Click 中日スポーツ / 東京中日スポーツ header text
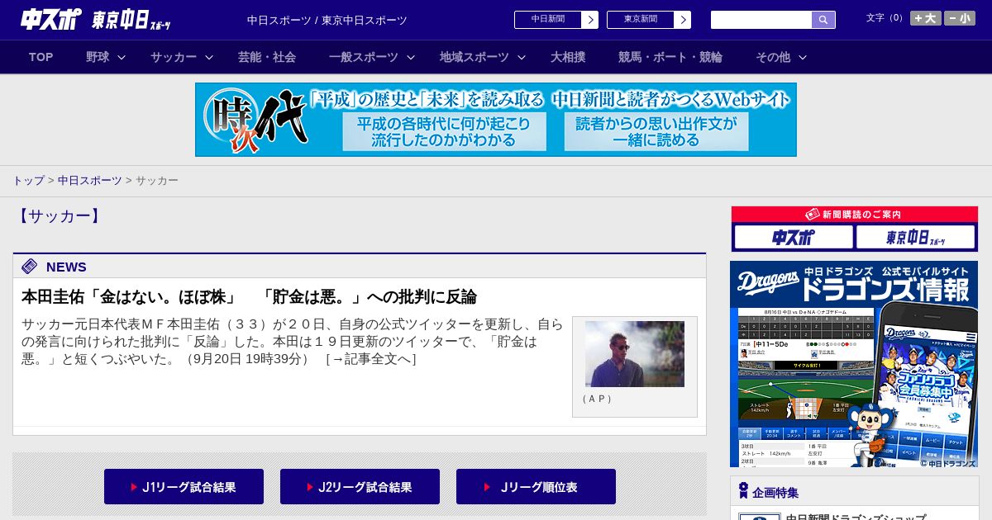Screen dimensions: 992x520 [x=327, y=20]
